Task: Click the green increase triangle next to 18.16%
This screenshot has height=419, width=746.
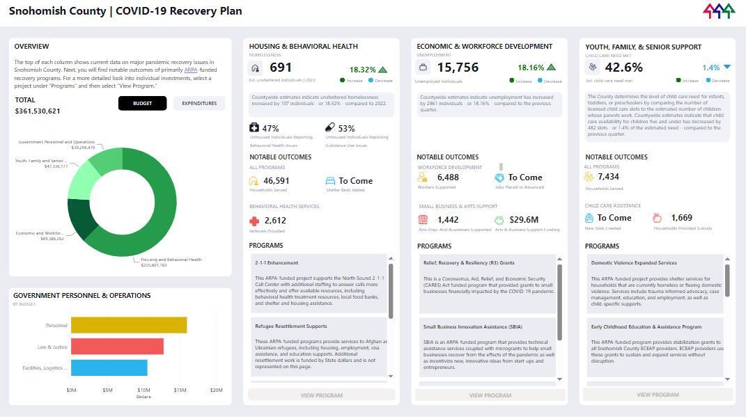Action: point(551,67)
